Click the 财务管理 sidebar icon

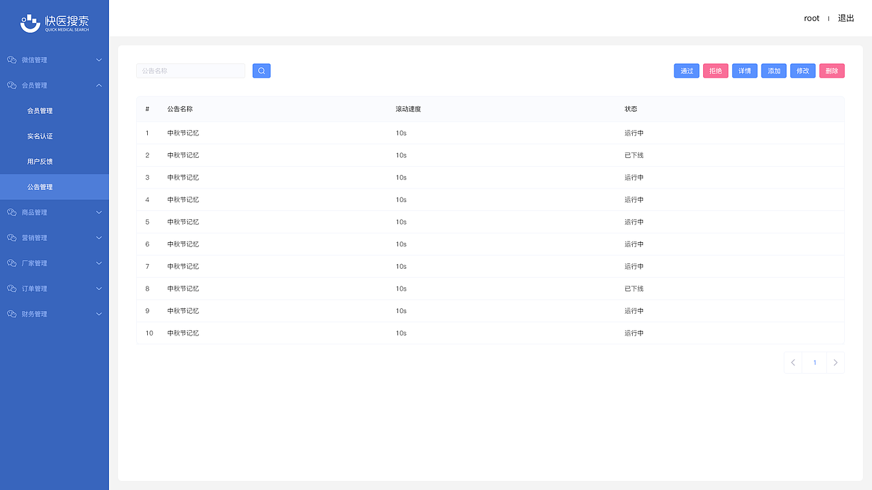(12, 314)
